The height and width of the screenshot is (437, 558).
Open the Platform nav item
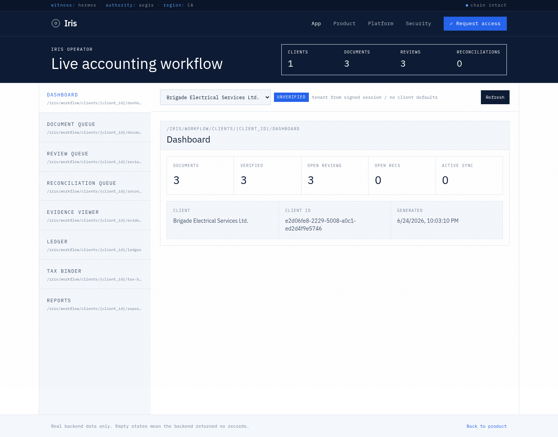pos(381,24)
